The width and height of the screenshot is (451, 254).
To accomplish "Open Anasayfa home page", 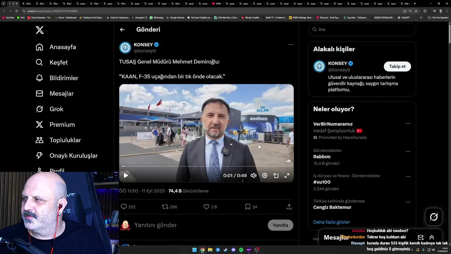I will point(56,47).
